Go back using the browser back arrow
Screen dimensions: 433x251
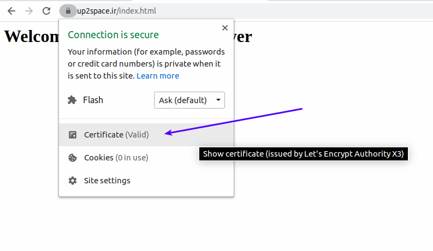coord(11,11)
